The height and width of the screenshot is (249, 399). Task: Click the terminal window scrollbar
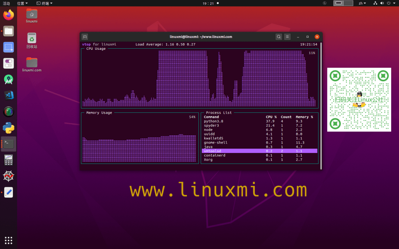[321, 106]
